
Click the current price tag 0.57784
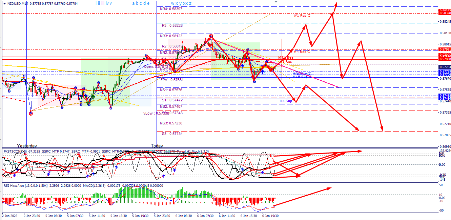click(445, 67)
